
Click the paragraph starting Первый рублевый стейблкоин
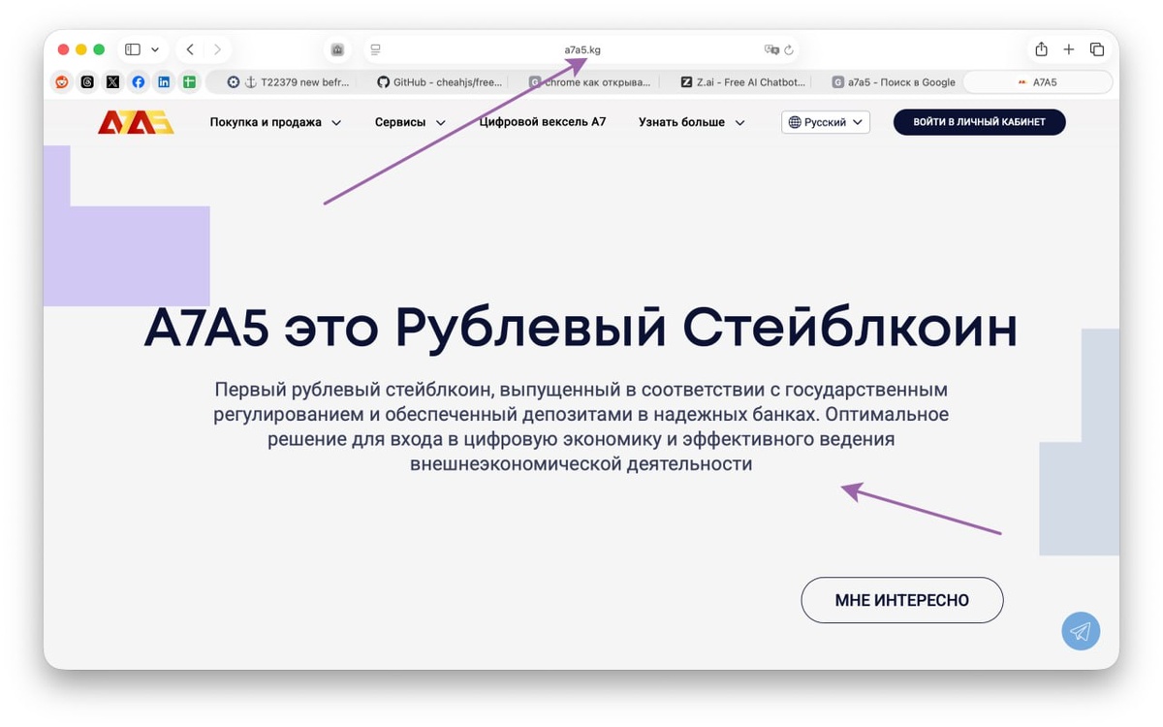point(581,427)
